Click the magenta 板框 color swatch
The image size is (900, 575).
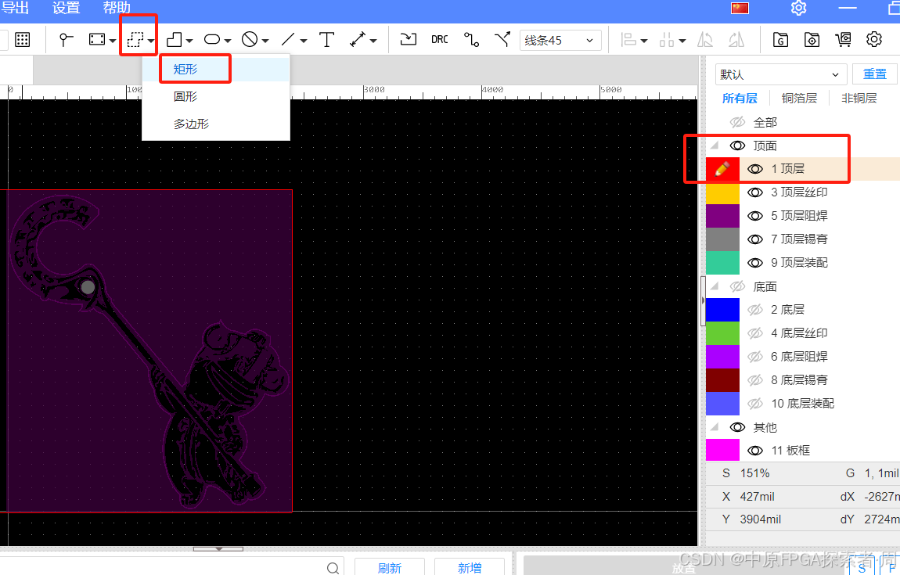(722, 450)
